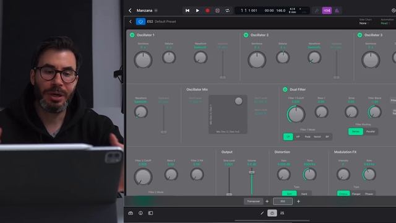Image resolution: width=396 pixels, height=223 pixels.
Task: Open the Oscillator 3 Waveform value dropdown
Action: click(x=140, y=102)
